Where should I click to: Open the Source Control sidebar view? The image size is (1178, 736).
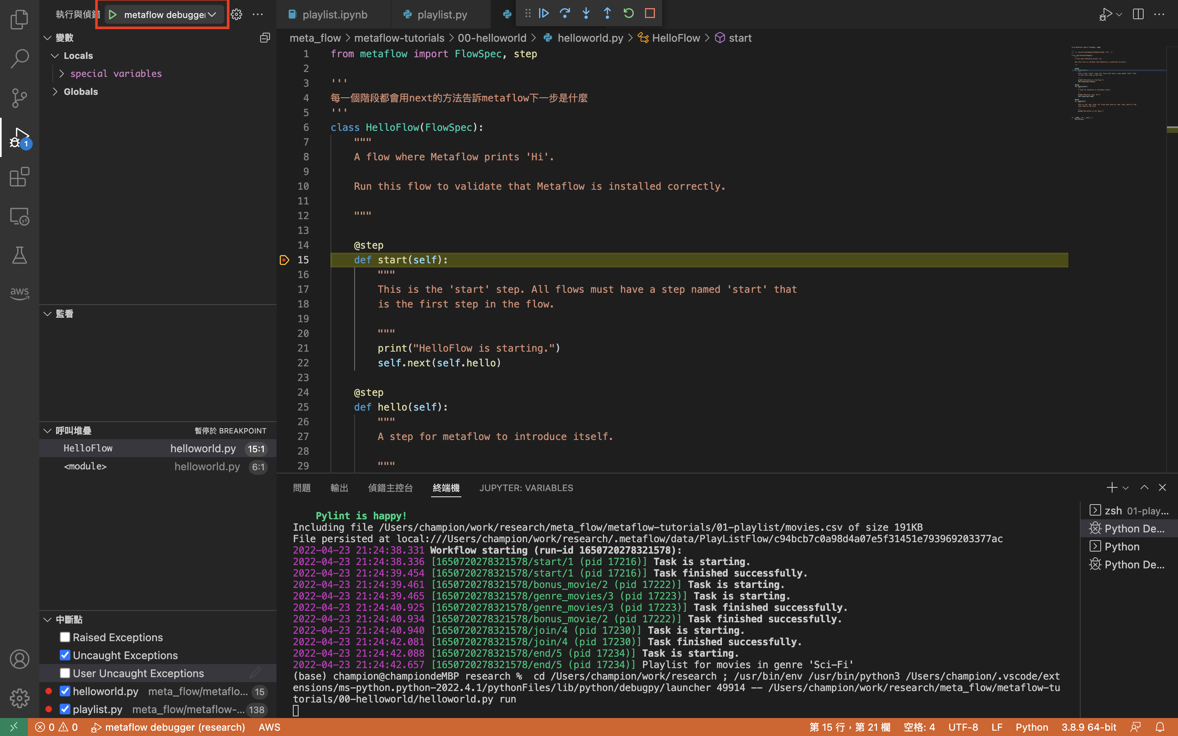click(x=20, y=98)
